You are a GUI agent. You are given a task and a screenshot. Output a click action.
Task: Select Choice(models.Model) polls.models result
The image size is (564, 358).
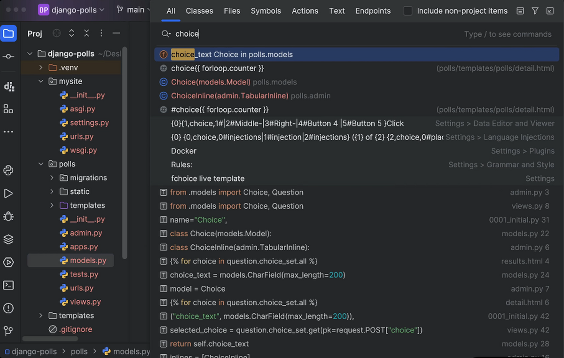point(357,82)
